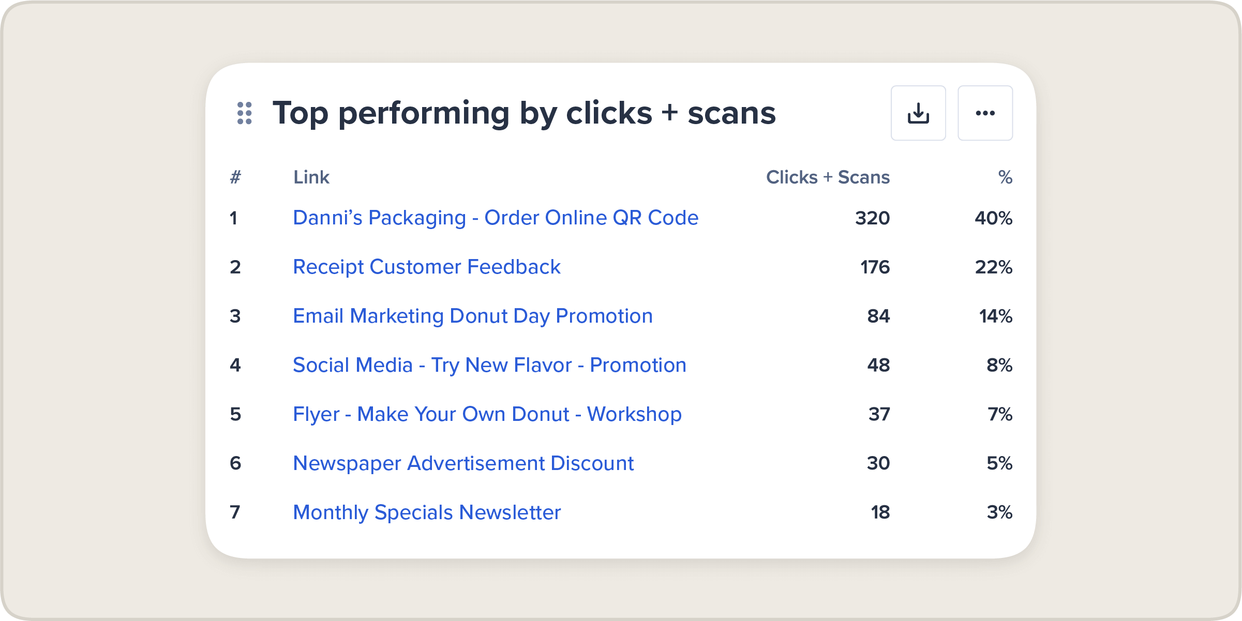Open Monthly Specials Newsletter link
1242x621 pixels.
pyautogui.click(x=426, y=512)
